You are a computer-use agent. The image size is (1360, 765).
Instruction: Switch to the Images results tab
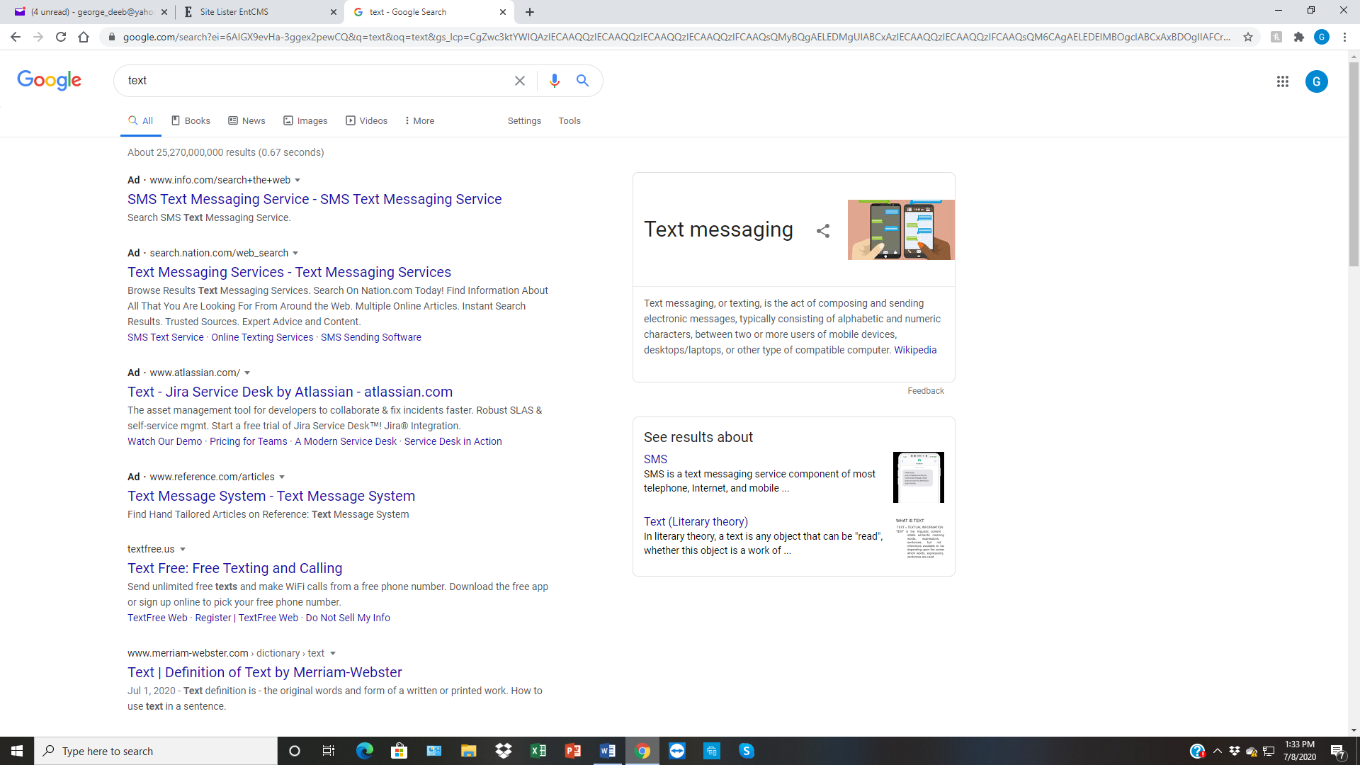tap(305, 120)
